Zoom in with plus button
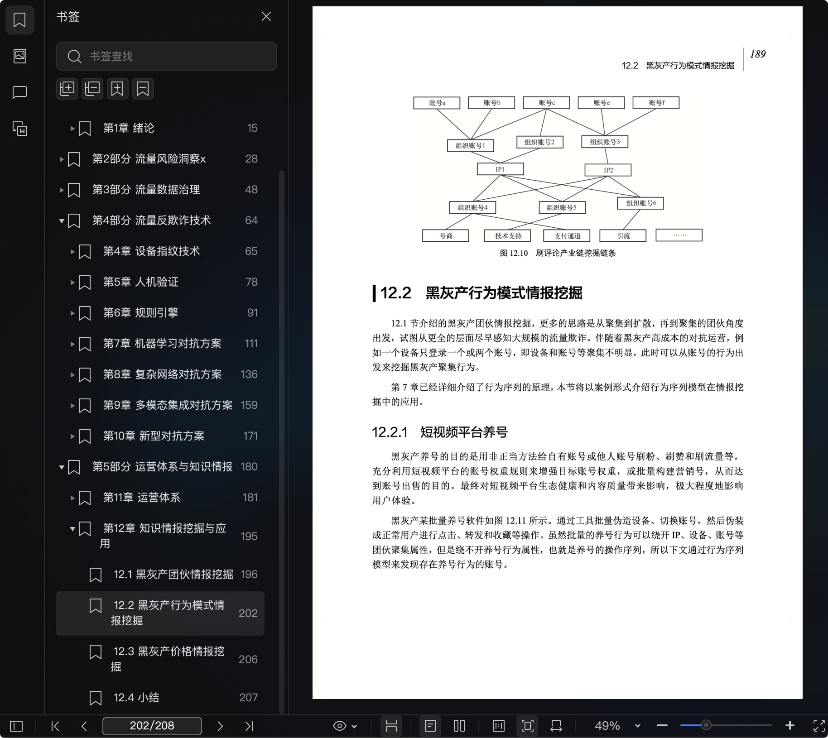The image size is (828, 738). [x=790, y=726]
